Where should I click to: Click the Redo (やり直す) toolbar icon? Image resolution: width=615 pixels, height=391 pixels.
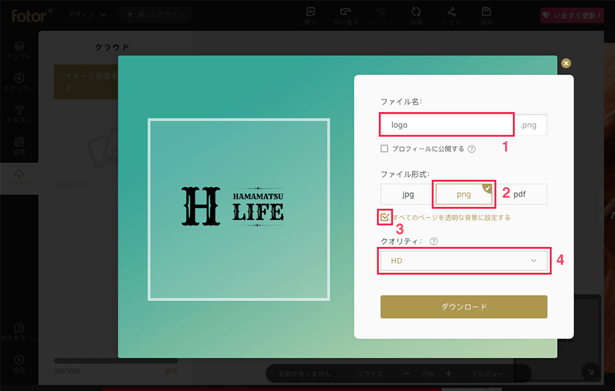point(346,16)
